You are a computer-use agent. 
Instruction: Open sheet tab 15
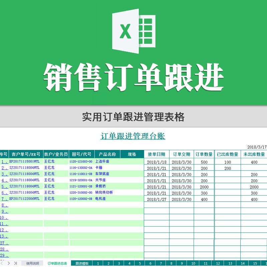click(255, 263)
